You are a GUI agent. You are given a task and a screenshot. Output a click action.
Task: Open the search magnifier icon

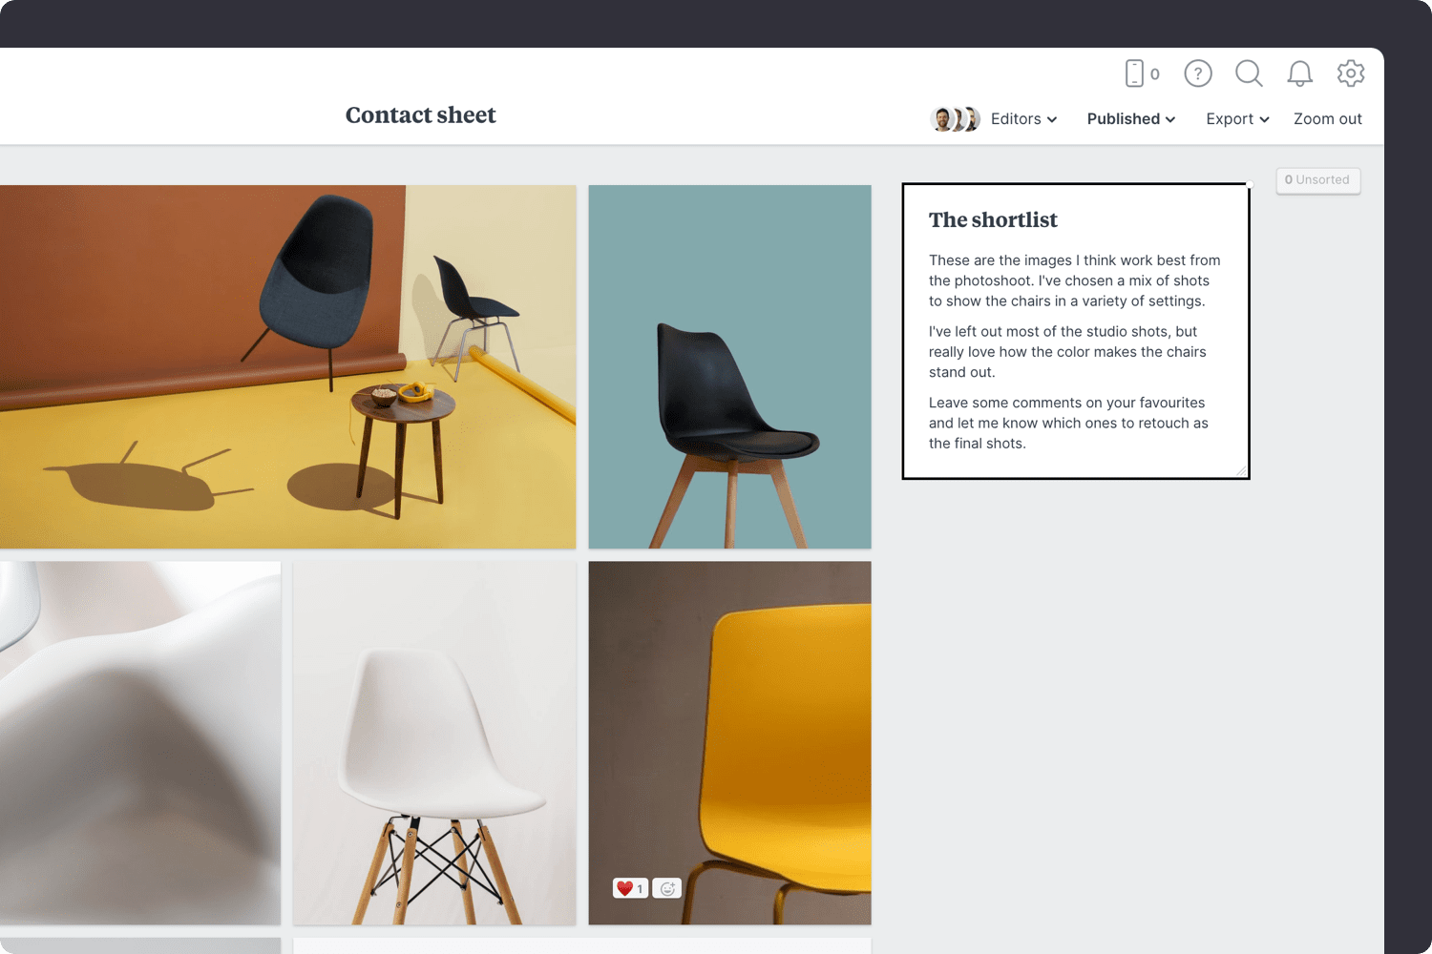pyautogui.click(x=1249, y=73)
